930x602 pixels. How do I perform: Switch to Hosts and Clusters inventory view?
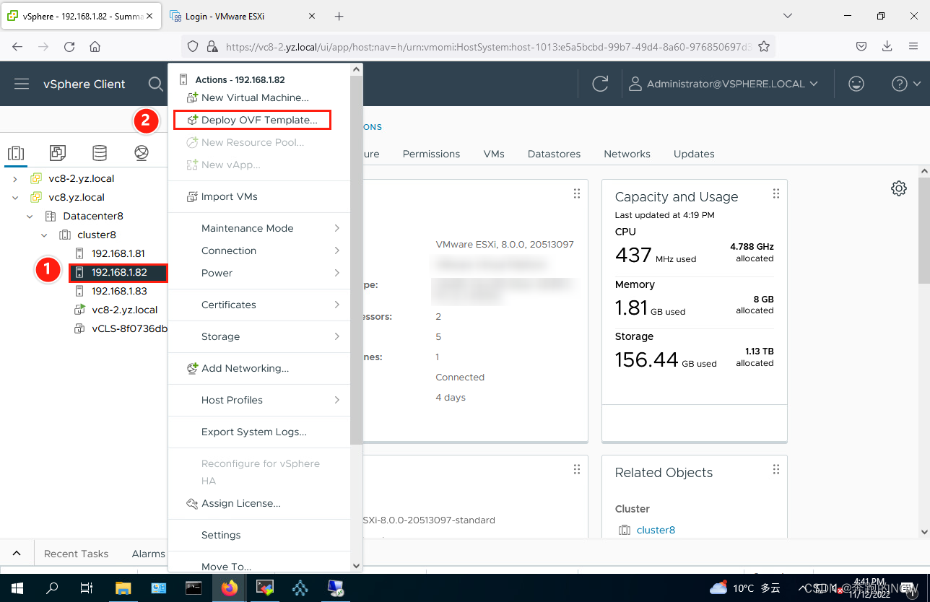pos(16,153)
